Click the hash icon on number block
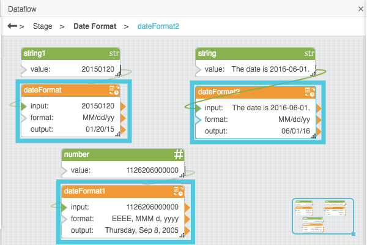 179,155
